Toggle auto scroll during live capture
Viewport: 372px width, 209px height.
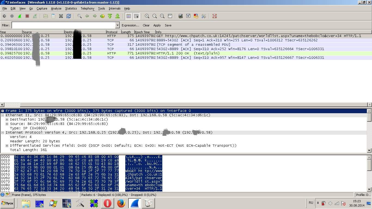(136, 16)
